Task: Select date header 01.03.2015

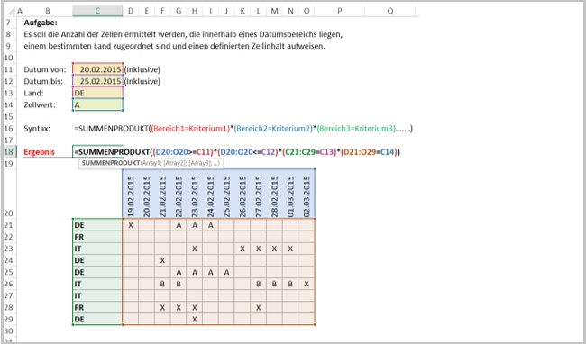Action: [x=290, y=194]
